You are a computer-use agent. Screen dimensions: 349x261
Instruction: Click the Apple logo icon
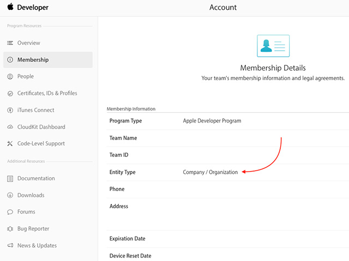(10, 7)
